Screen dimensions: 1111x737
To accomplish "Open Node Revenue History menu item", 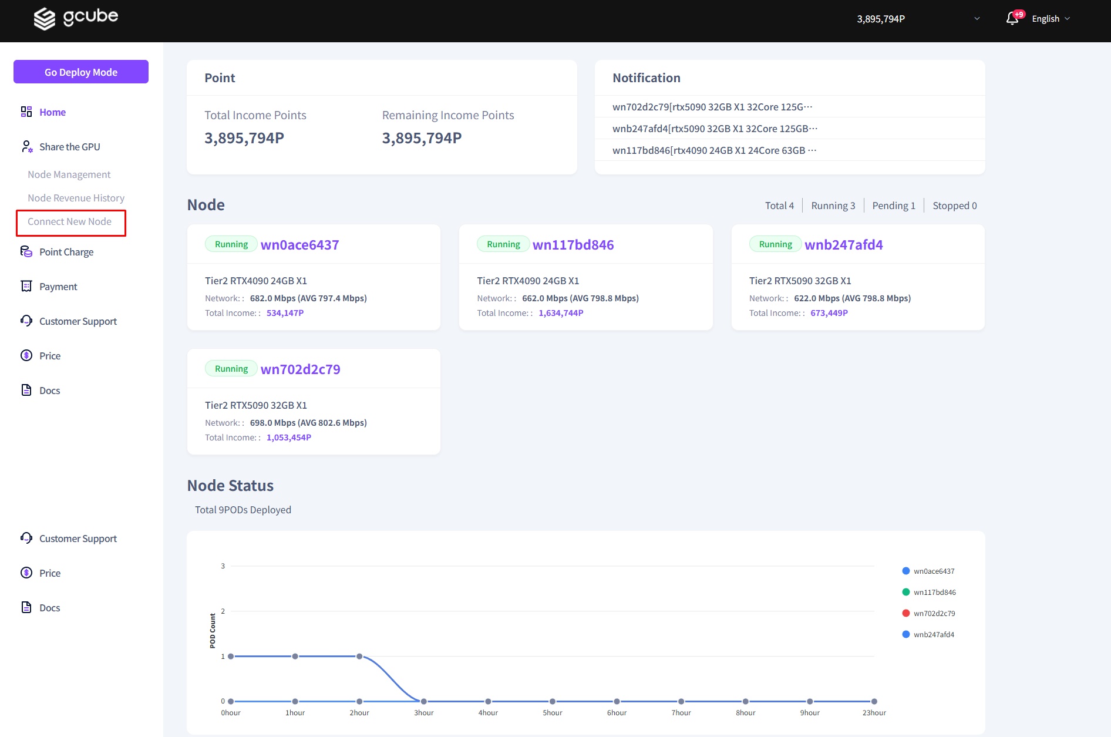I will [x=76, y=198].
